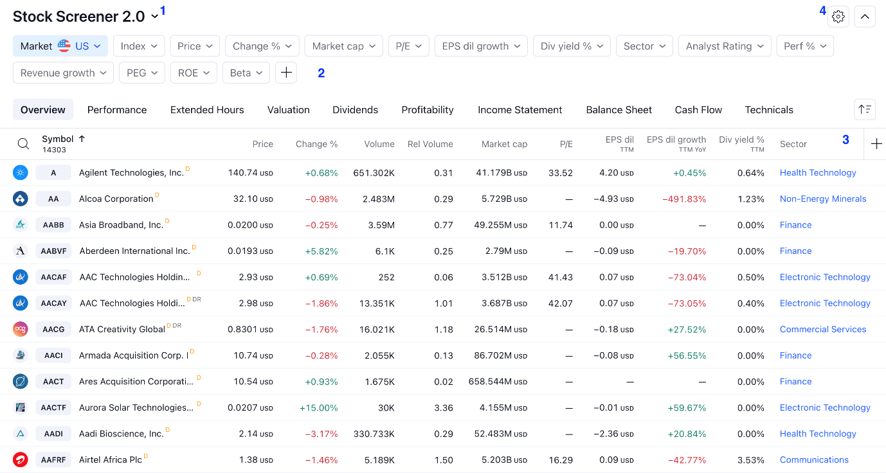Open the Stock Screener 2.0 title dropdown
The image size is (886, 473).
coord(86,17)
